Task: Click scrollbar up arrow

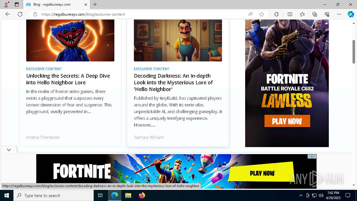Action: pos(354,23)
